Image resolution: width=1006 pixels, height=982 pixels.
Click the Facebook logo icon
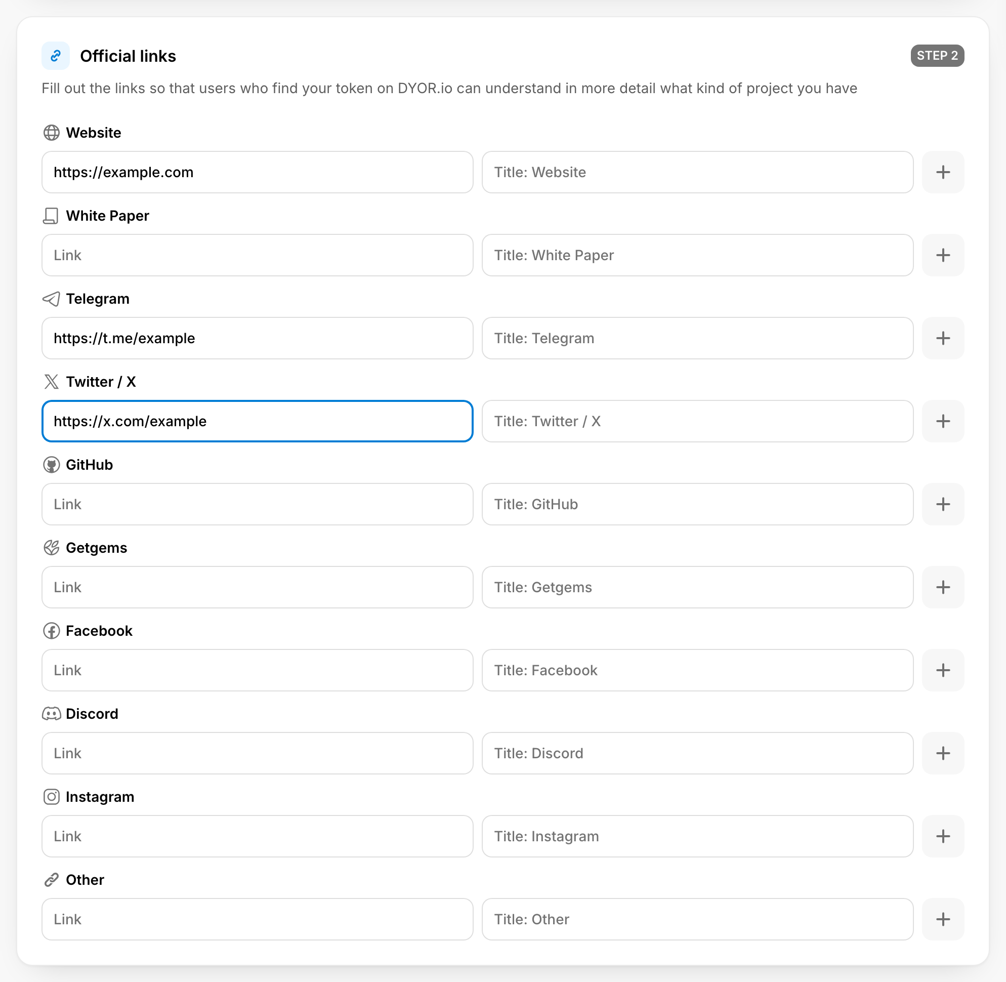51,631
